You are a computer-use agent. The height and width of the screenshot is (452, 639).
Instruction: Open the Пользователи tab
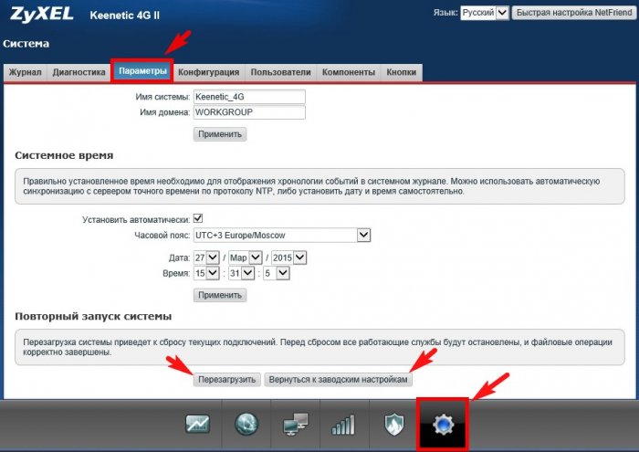point(281,72)
